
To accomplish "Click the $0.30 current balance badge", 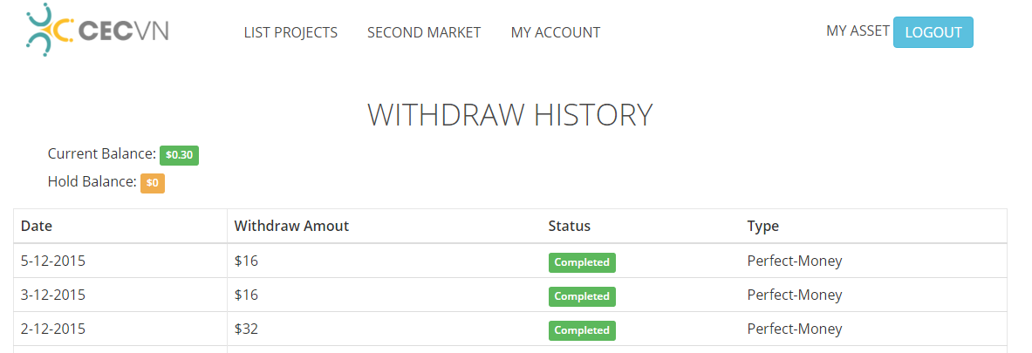I will (x=180, y=155).
